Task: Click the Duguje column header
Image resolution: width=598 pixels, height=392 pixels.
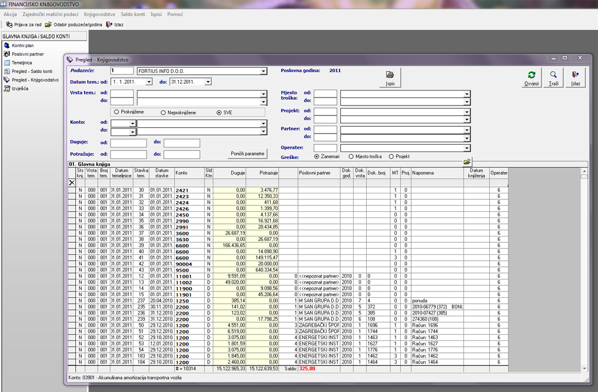Action: click(x=229, y=173)
